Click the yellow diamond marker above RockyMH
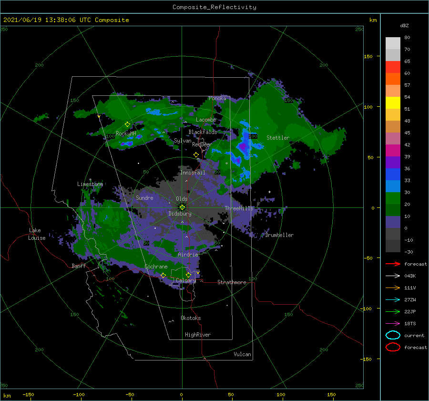The width and height of the screenshot is (429, 401). (x=127, y=124)
